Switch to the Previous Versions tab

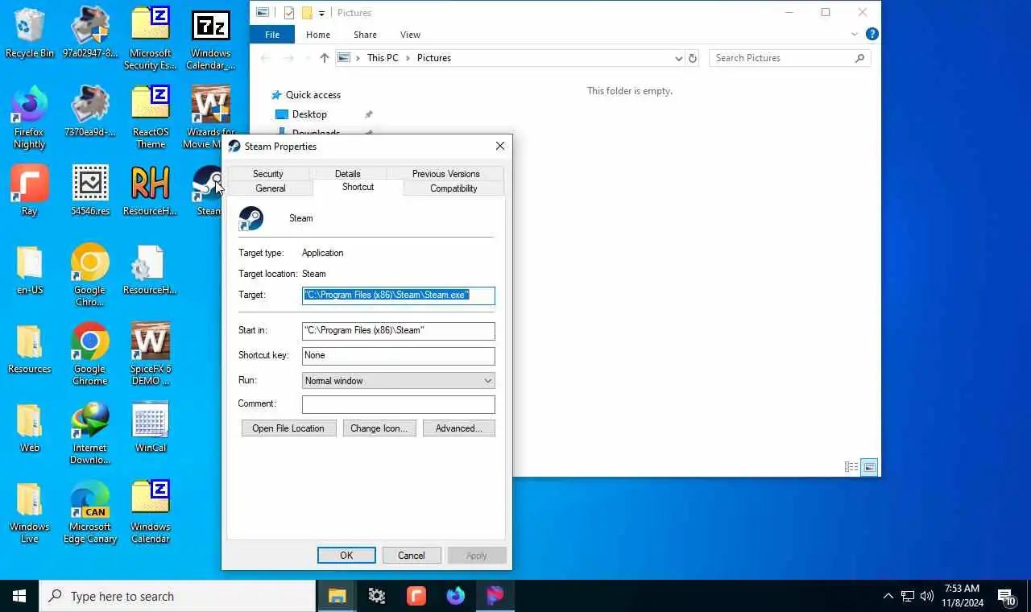pyautogui.click(x=445, y=173)
